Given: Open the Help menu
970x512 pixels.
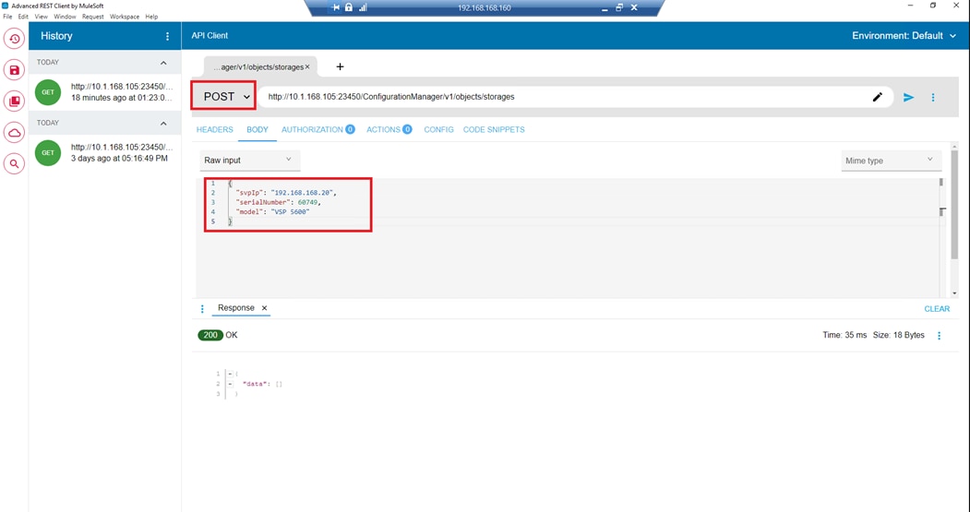Looking at the screenshot, I should tap(151, 17).
